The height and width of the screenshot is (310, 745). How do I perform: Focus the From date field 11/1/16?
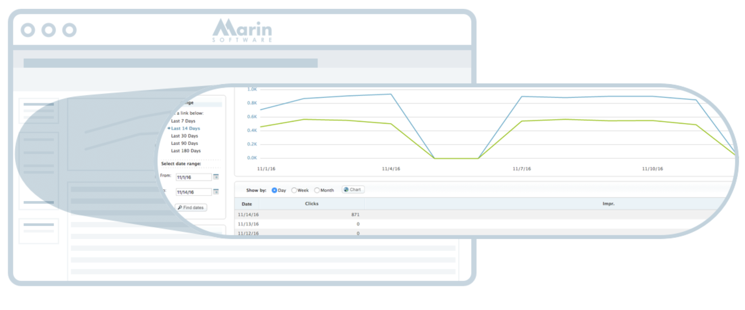coord(194,177)
